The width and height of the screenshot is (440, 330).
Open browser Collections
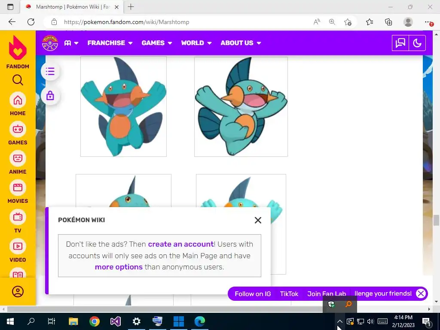(x=388, y=22)
